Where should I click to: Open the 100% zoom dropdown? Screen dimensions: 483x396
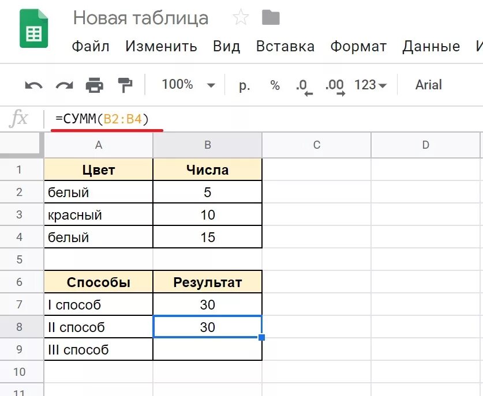[188, 85]
